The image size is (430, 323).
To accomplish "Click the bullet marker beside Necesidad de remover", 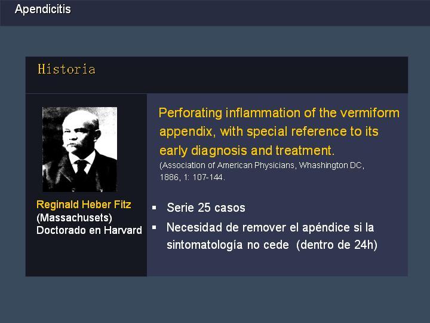I will click(x=154, y=227).
